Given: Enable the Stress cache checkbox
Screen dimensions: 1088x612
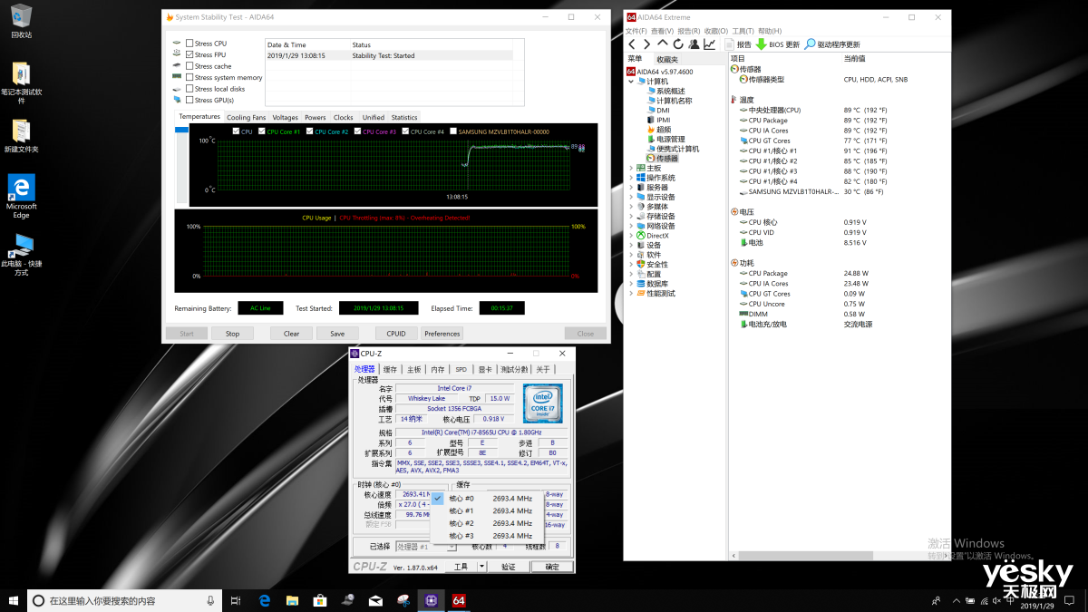Looking at the screenshot, I should 189,66.
